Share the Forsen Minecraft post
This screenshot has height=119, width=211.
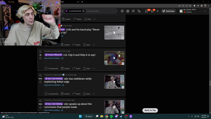pos(76,68)
